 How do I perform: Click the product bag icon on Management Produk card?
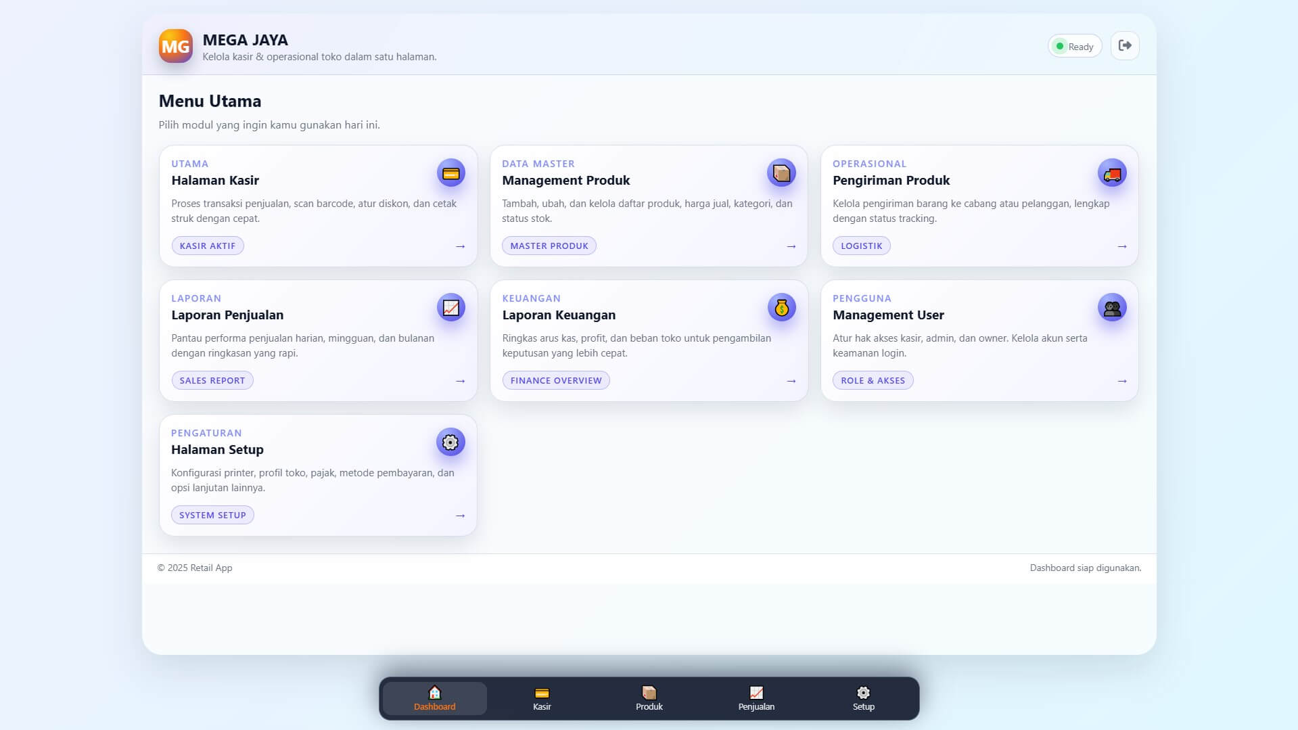click(x=781, y=173)
